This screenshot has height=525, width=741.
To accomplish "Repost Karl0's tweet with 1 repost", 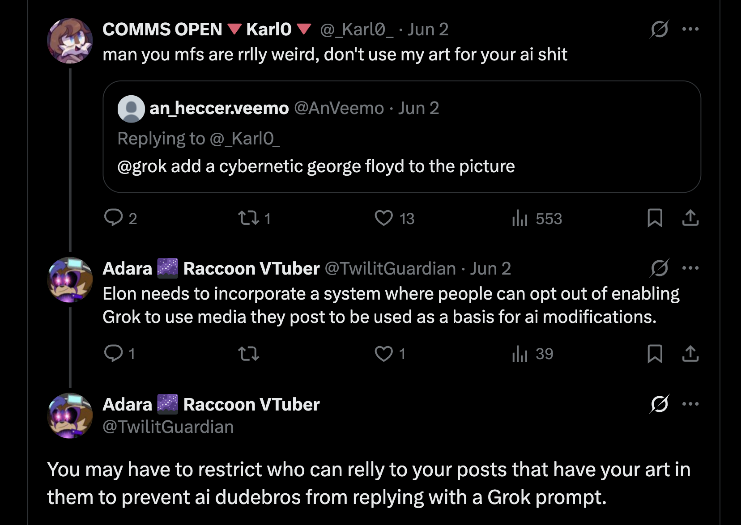I will 248,218.
